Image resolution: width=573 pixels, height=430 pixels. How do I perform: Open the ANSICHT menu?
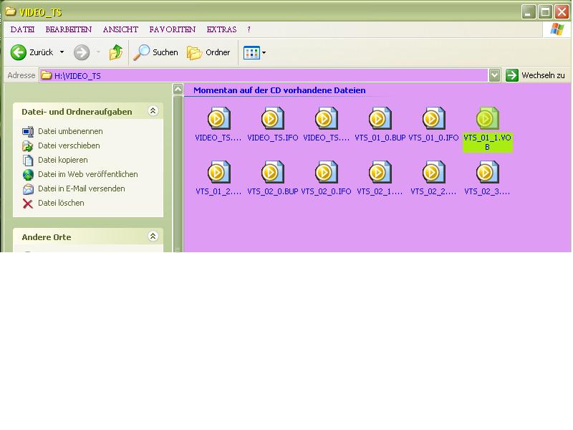(120, 29)
